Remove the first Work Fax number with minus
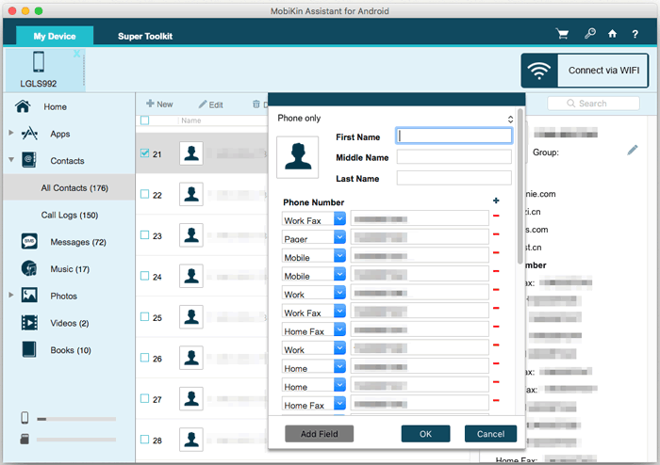 click(x=496, y=216)
